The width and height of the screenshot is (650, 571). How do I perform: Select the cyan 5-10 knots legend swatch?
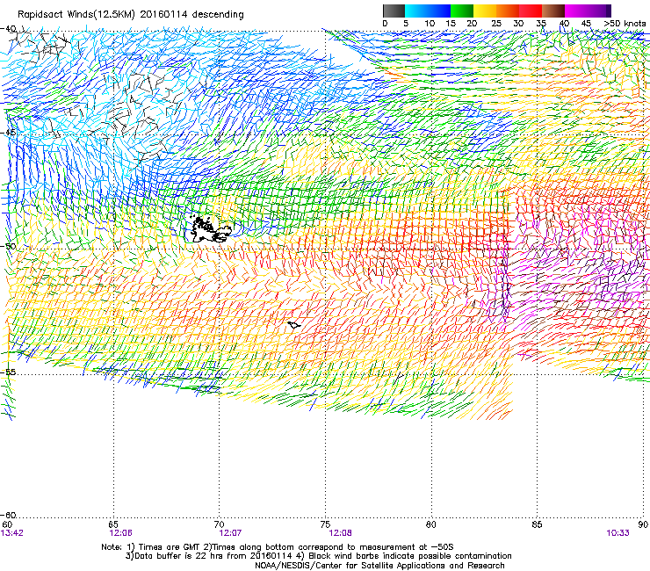pos(416,11)
